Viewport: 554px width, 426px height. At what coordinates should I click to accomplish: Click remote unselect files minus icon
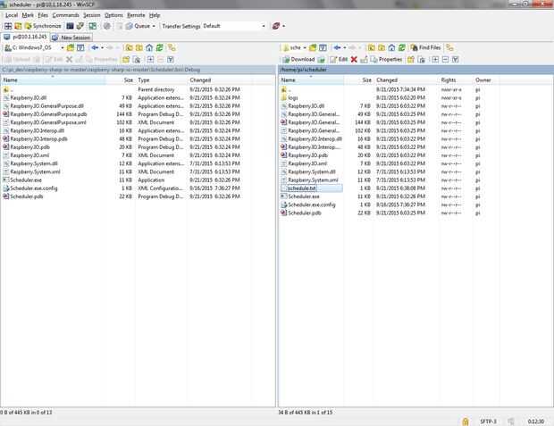coord(445,59)
